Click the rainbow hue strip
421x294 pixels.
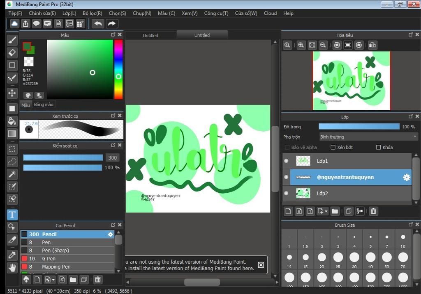[118, 69]
